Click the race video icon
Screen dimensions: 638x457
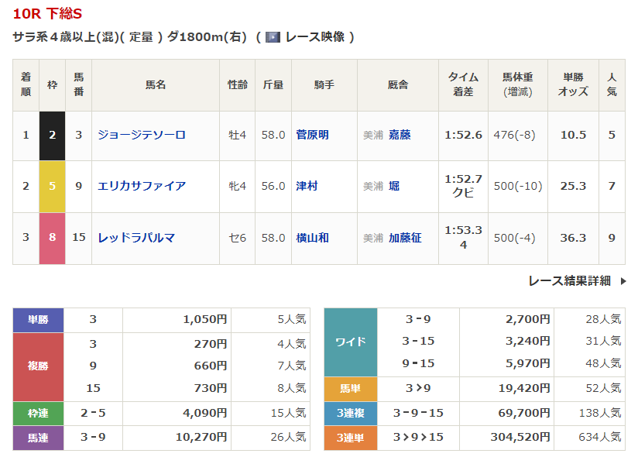pyautogui.click(x=273, y=37)
